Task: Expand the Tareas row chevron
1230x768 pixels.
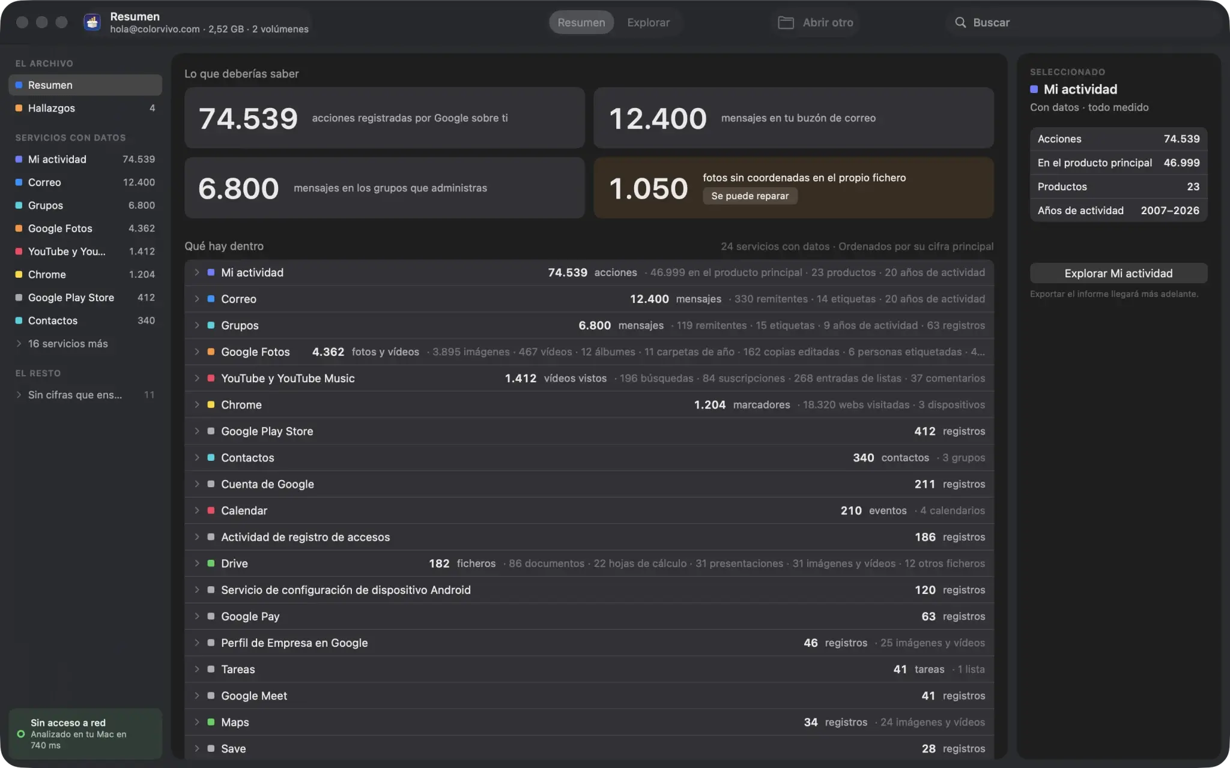Action: (x=196, y=669)
